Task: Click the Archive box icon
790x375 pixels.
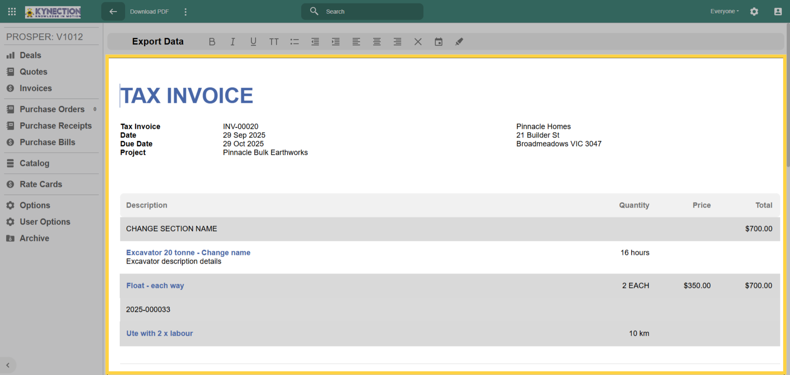Action: (11, 238)
